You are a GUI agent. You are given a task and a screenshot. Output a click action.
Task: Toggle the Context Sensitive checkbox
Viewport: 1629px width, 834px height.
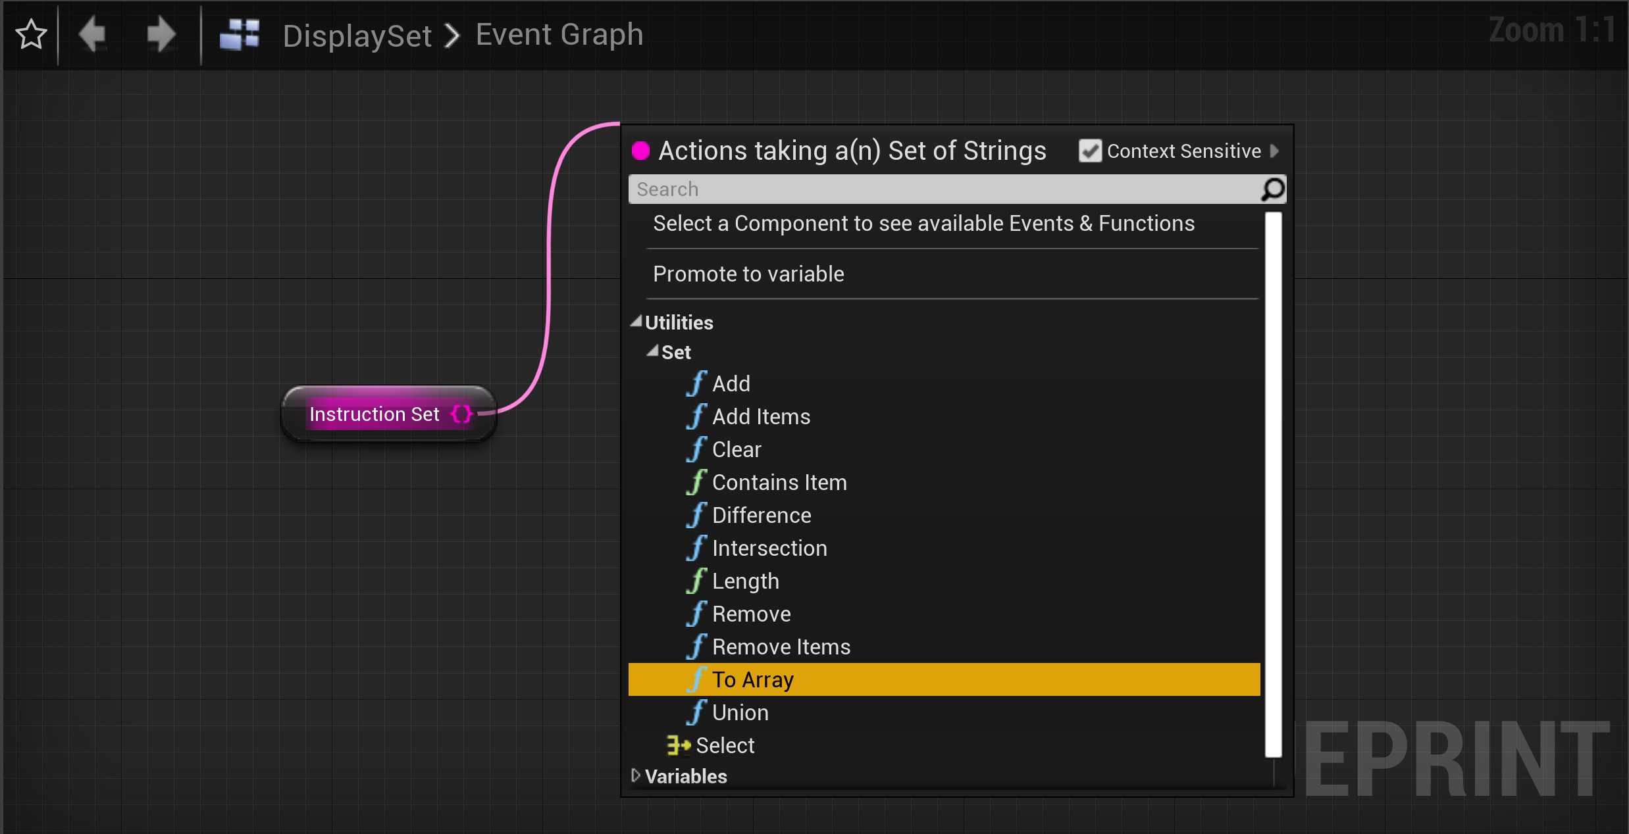(1090, 151)
